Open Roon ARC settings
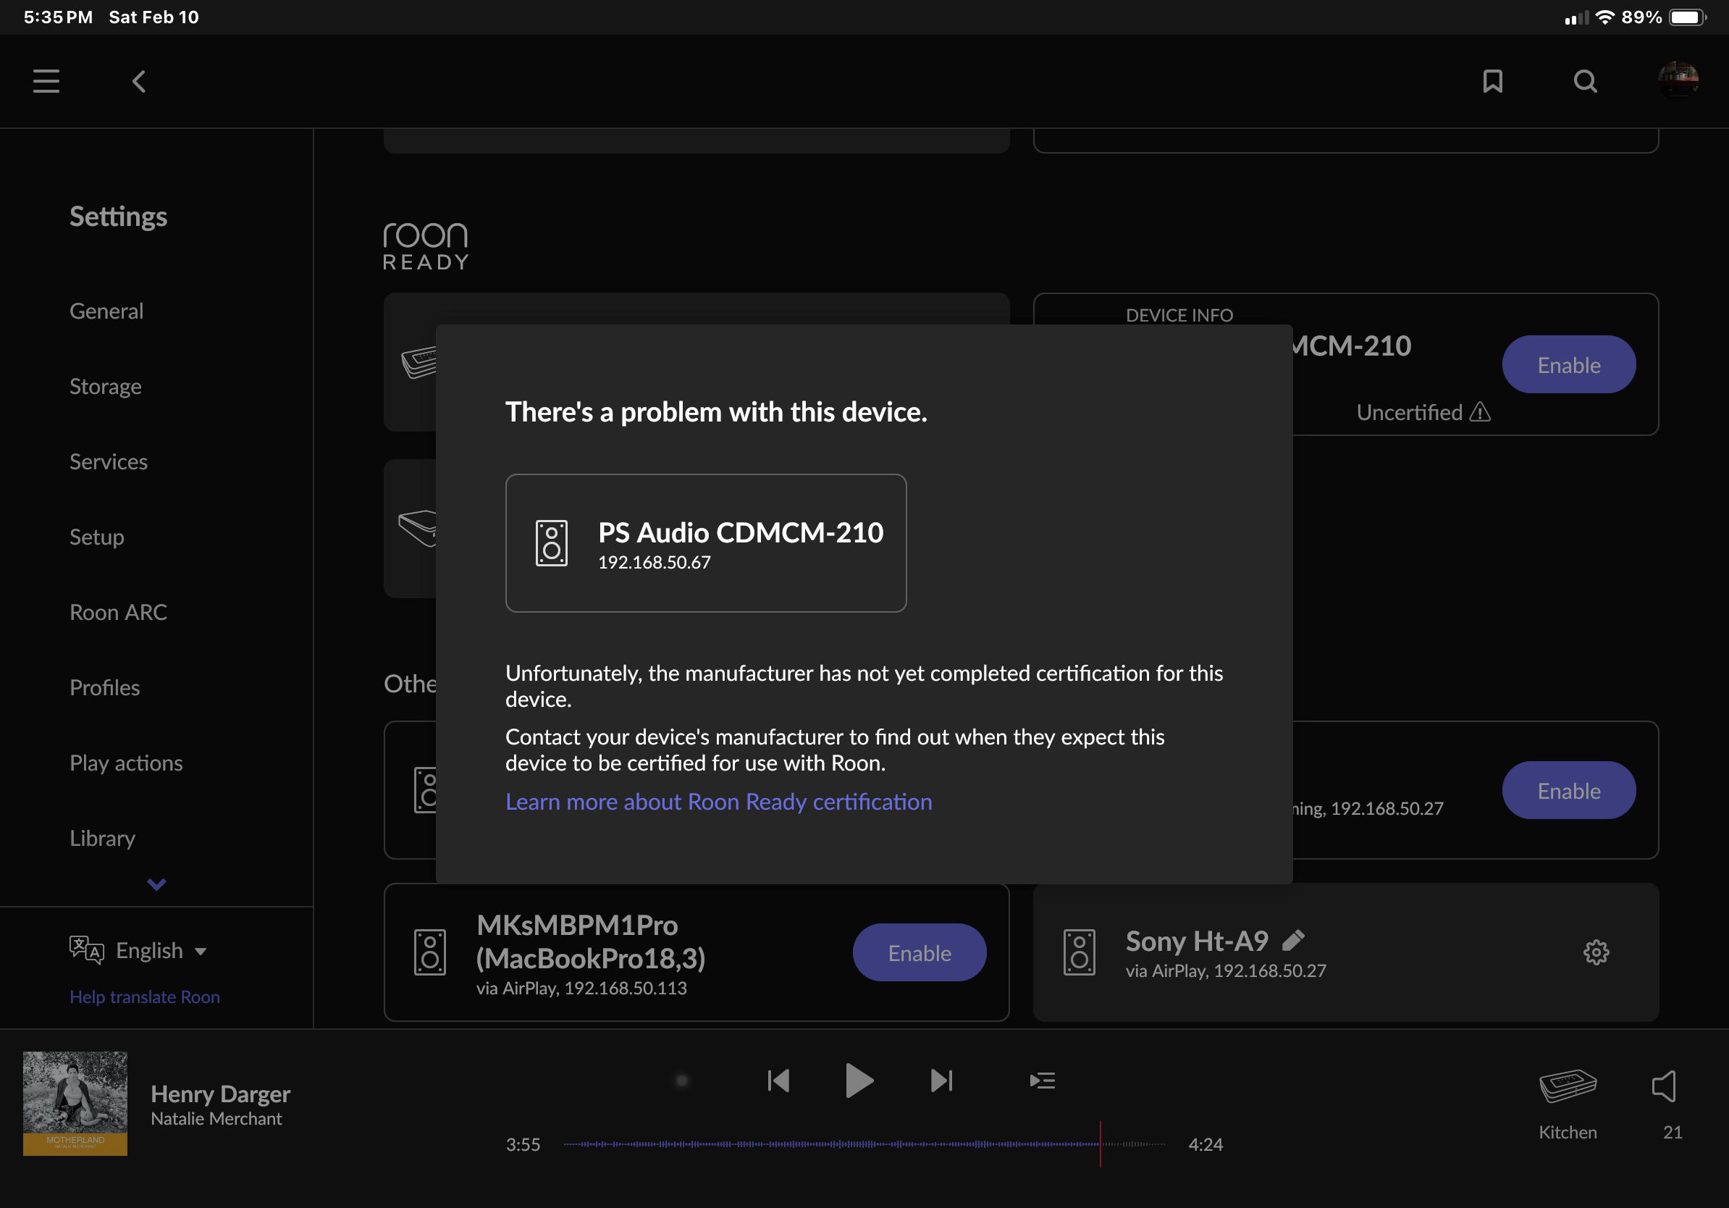Viewport: 1729px width, 1208px height. click(118, 612)
